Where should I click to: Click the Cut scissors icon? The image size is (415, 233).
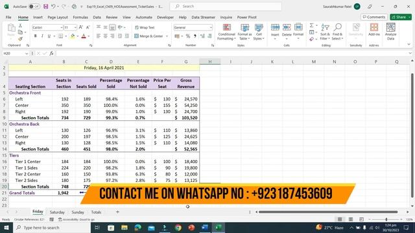click(x=20, y=26)
